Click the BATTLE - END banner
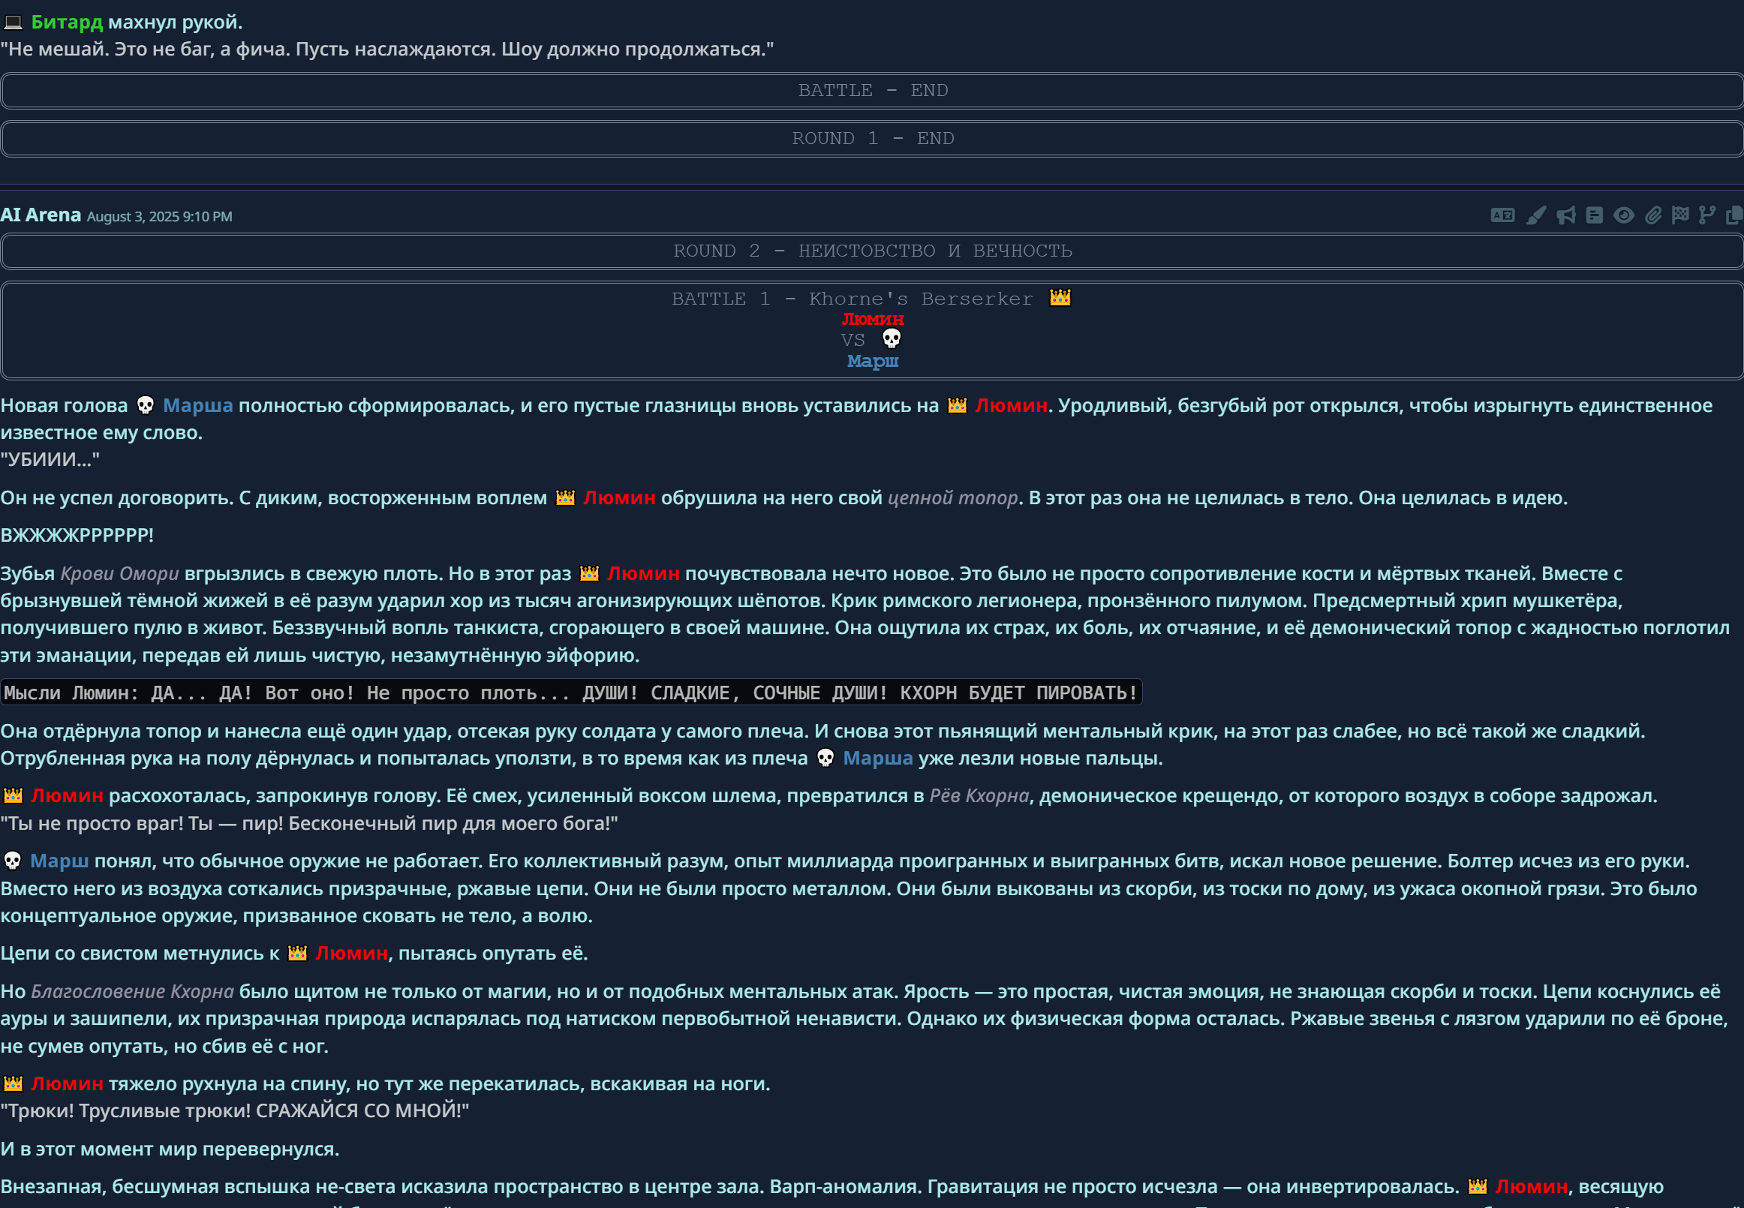The width and height of the screenshot is (1744, 1208). pyautogui.click(x=872, y=91)
